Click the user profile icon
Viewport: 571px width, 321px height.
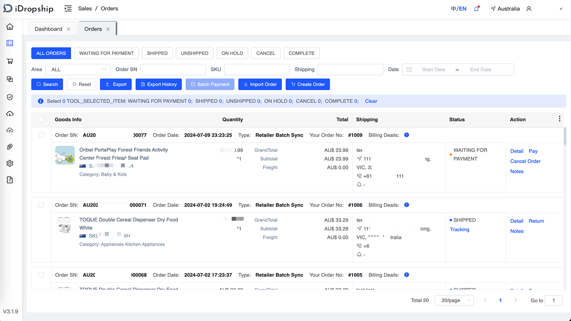click(529, 9)
